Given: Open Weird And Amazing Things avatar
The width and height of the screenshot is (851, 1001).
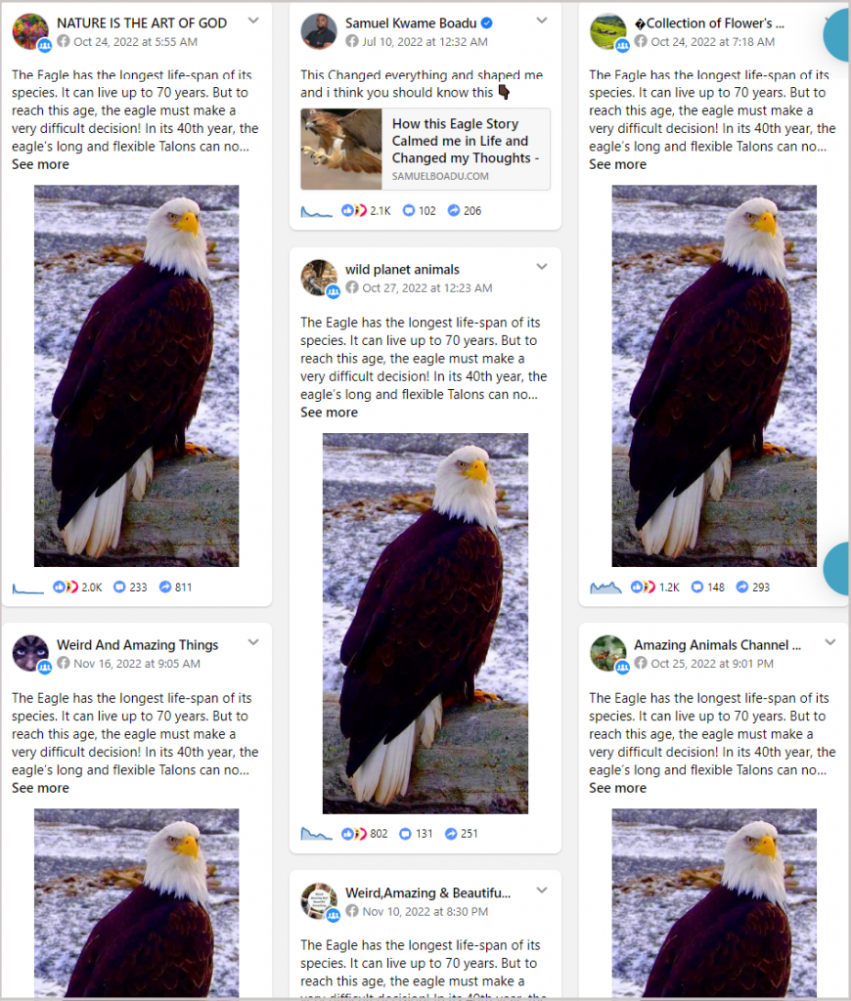Looking at the screenshot, I should [30, 653].
